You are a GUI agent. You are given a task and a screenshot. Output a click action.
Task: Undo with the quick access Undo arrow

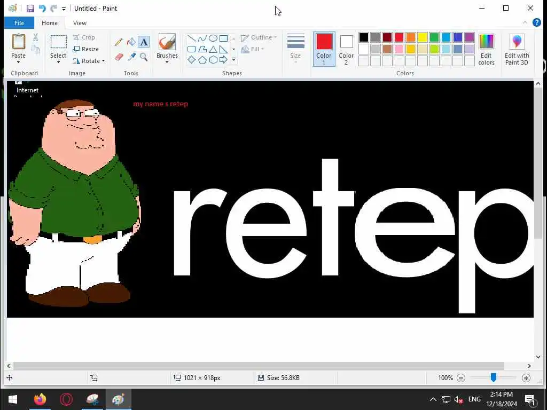coord(42,9)
